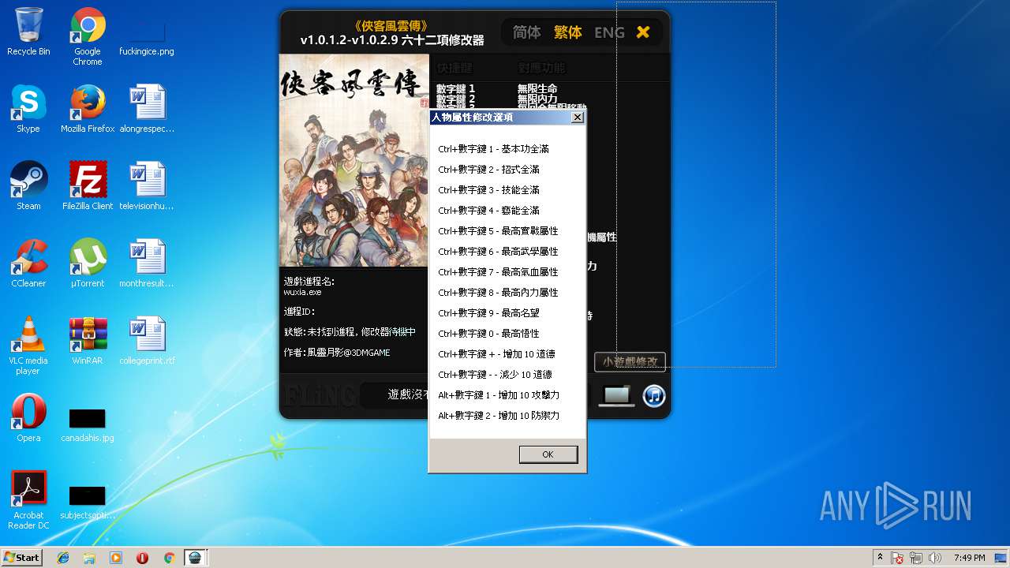
Task: Click the line 'Ctrl+數字鍵 2 - 招式全滿'
Action: click(488, 170)
